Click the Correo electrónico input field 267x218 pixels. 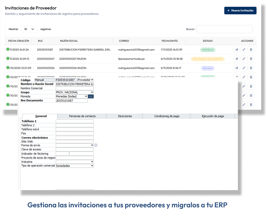pyautogui.click(x=74, y=138)
